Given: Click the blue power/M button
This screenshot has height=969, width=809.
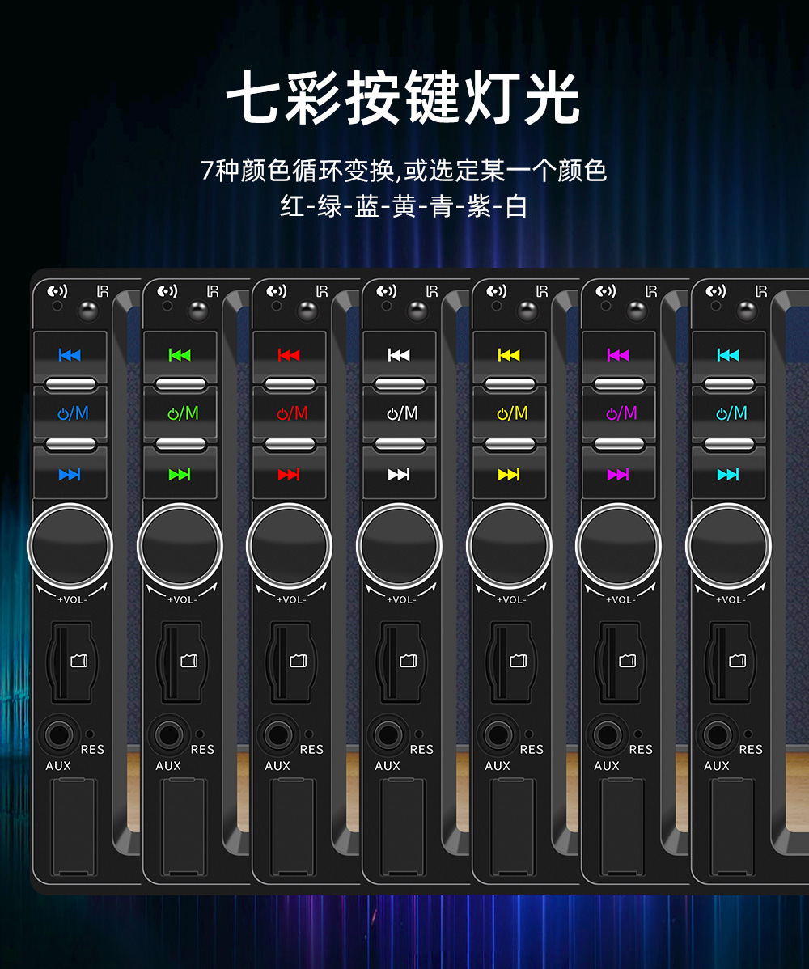Looking at the screenshot, I should click(x=70, y=413).
